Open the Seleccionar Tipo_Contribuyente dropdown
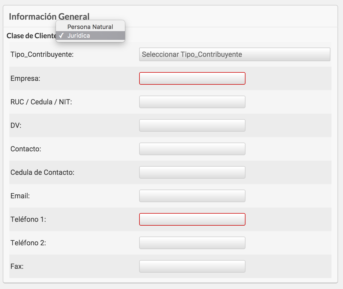 (x=235, y=54)
